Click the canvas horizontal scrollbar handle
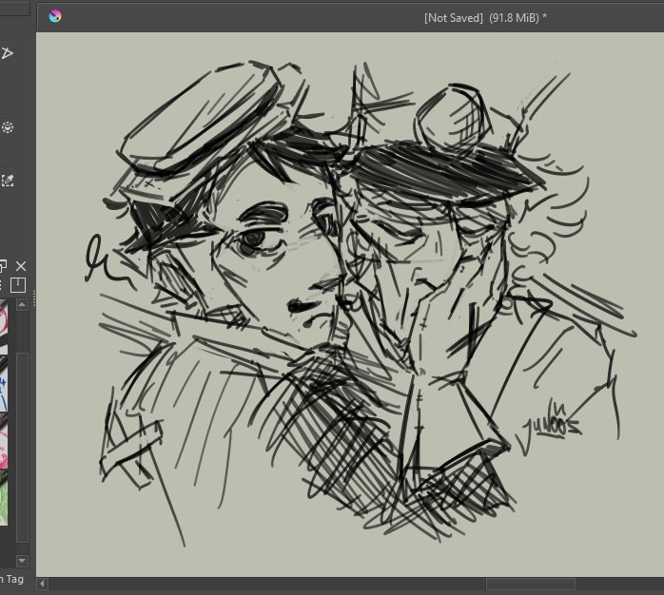 [530, 584]
